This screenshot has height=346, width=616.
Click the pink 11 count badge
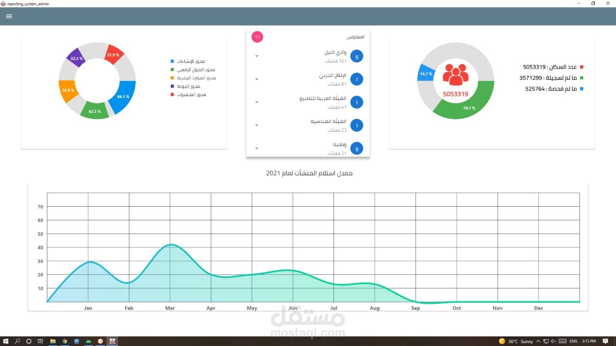point(257,37)
